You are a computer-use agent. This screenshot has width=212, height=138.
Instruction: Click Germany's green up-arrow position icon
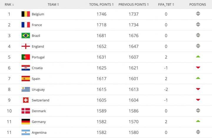(198, 121)
